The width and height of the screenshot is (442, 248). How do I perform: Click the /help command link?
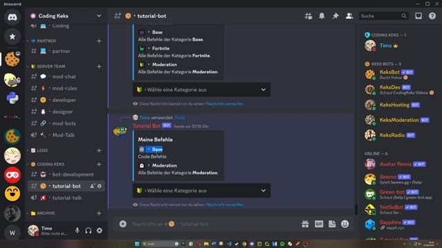[180, 118]
